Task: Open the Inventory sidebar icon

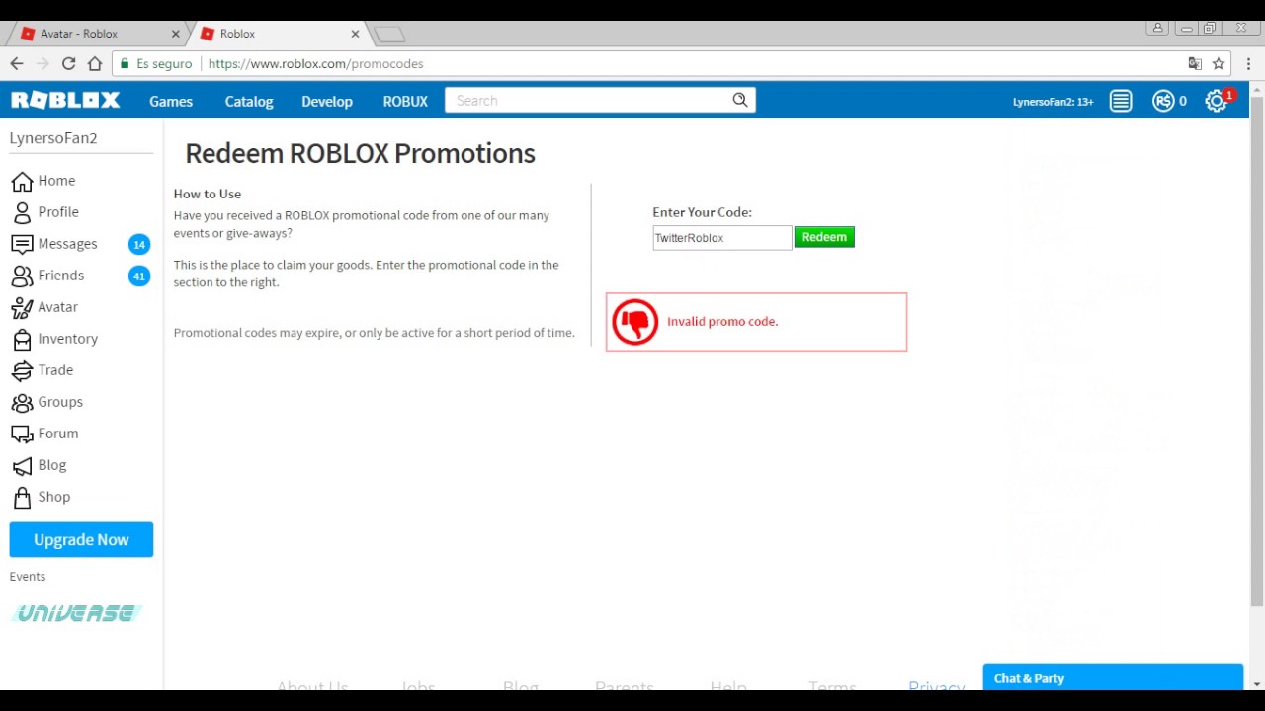Action: tap(22, 339)
